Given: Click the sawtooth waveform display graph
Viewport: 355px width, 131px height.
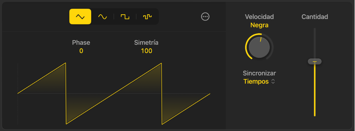Looking at the screenshot, I should tap(114, 94).
